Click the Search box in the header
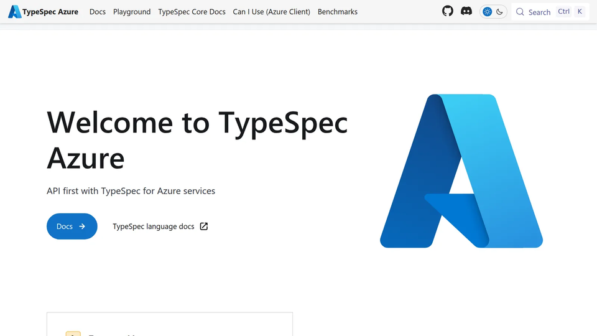The image size is (597, 336). click(x=550, y=12)
